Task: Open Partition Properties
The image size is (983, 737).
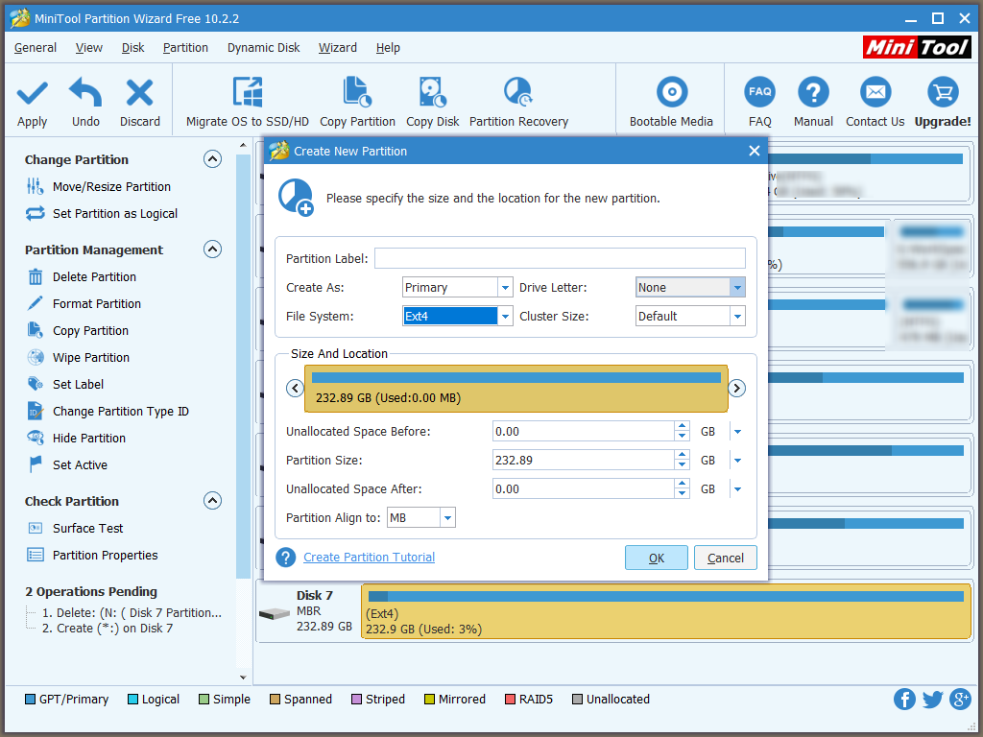Action: pos(105,556)
